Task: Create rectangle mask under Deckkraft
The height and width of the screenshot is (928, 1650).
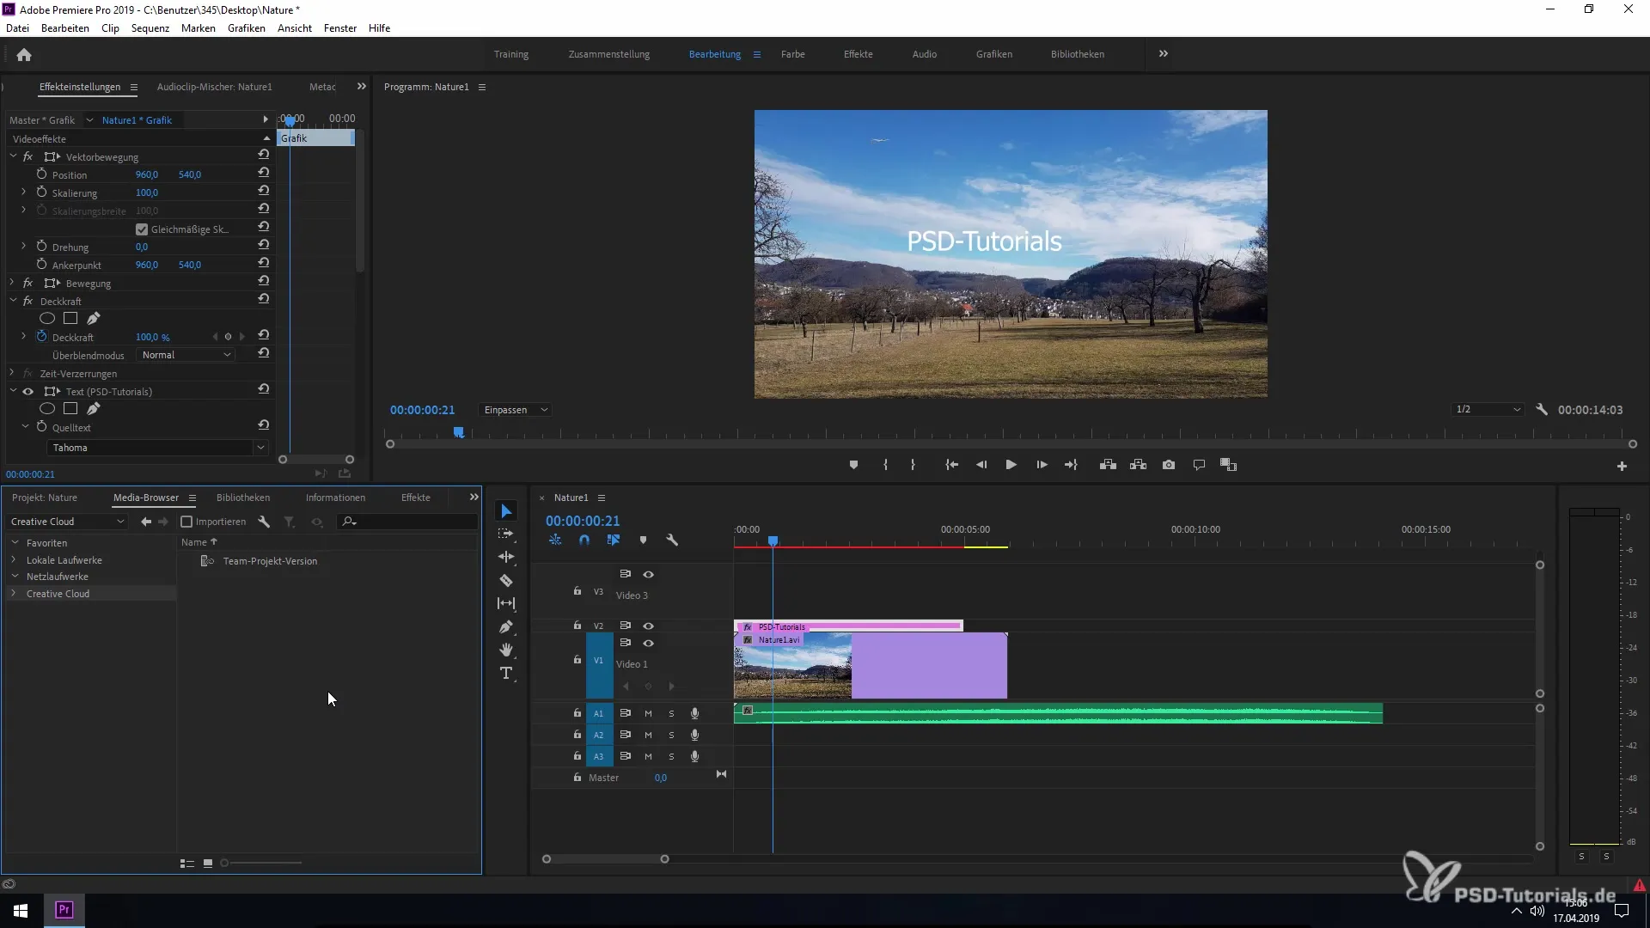Action: tap(70, 319)
